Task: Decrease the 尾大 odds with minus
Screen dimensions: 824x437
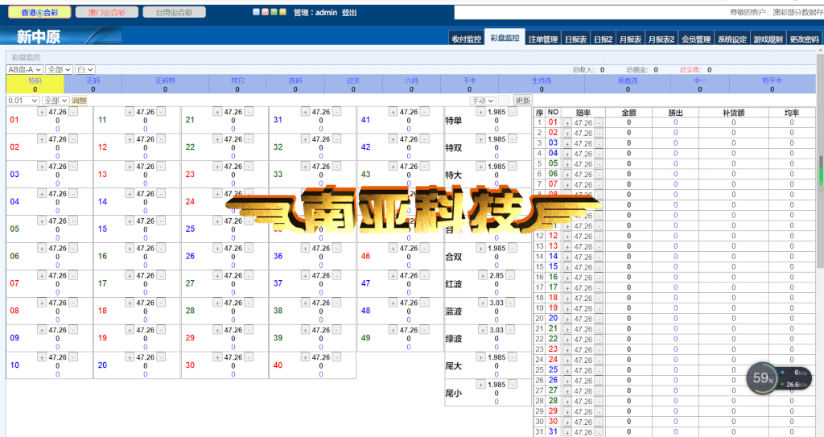Action: pyautogui.click(x=513, y=357)
